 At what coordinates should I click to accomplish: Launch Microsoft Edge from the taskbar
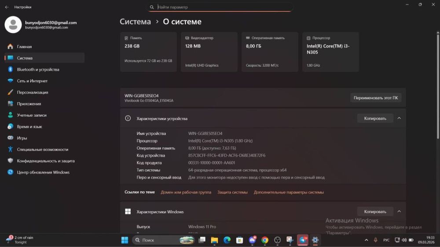[227, 240]
